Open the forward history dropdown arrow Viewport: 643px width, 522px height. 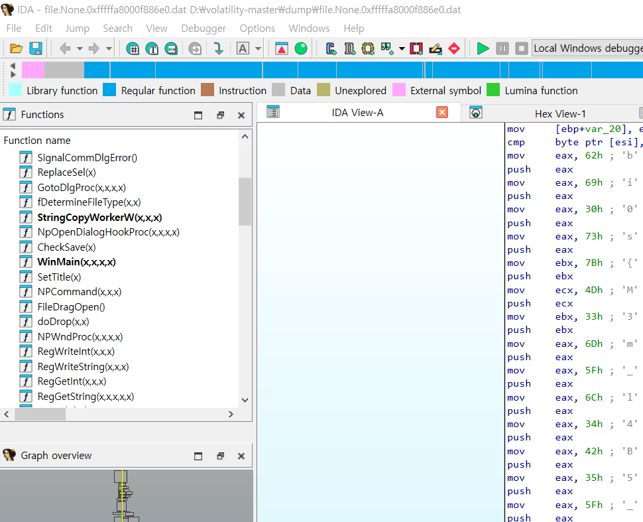pyautogui.click(x=109, y=48)
